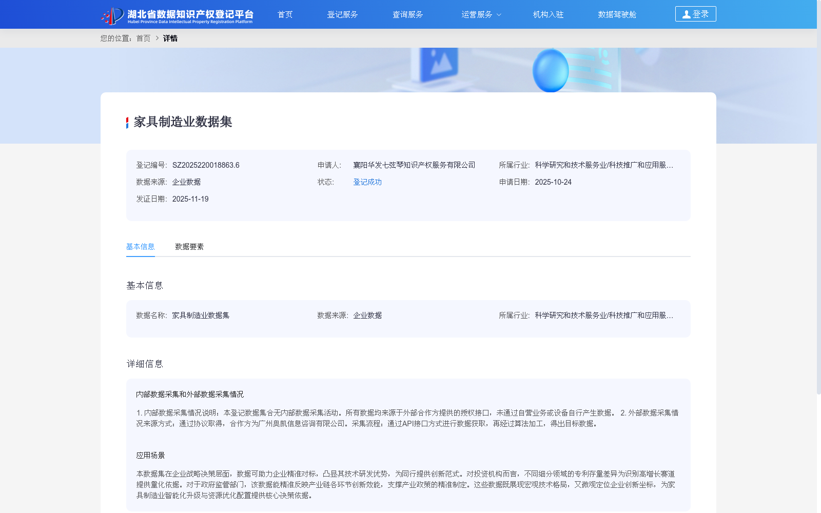The width and height of the screenshot is (821, 513).
Task: Click the 科学研究和技术服务业 industry value in the 基本信息 section
Action: [x=604, y=315]
